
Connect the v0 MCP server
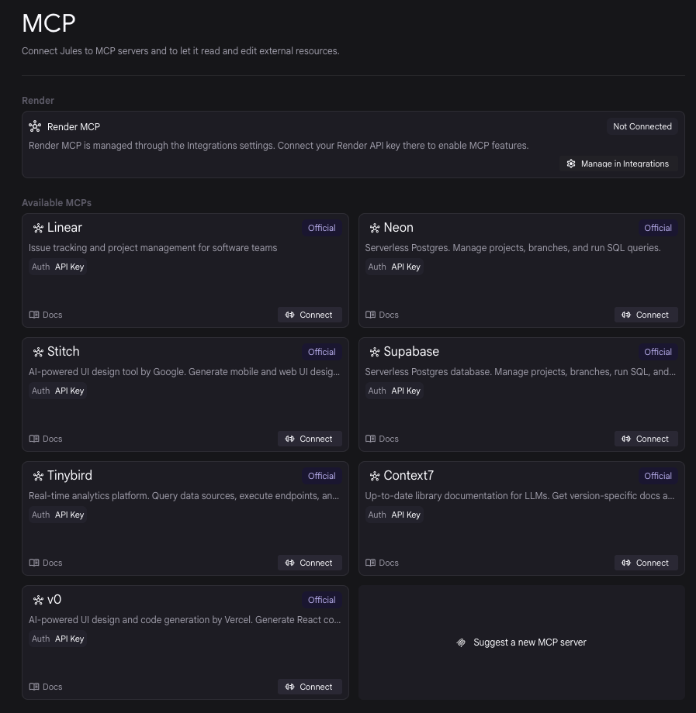310,687
